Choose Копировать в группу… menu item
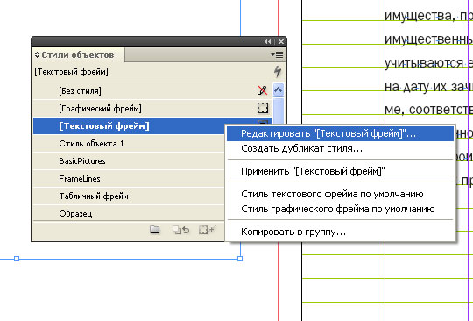This screenshot has height=321, width=473. 340,232
